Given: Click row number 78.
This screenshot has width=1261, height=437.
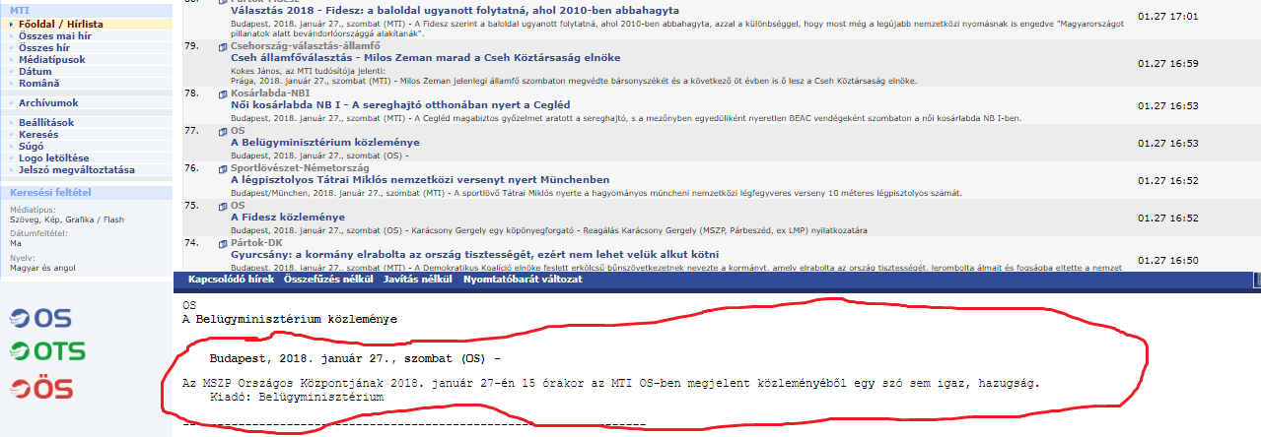Looking at the screenshot, I should coord(191,94).
